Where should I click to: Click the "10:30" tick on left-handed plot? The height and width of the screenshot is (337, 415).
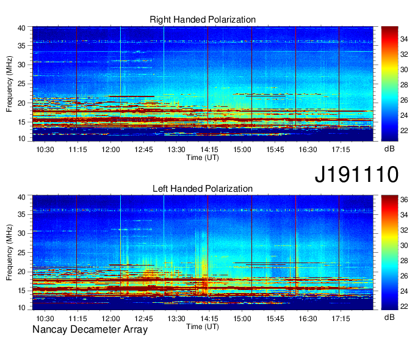(45, 319)
